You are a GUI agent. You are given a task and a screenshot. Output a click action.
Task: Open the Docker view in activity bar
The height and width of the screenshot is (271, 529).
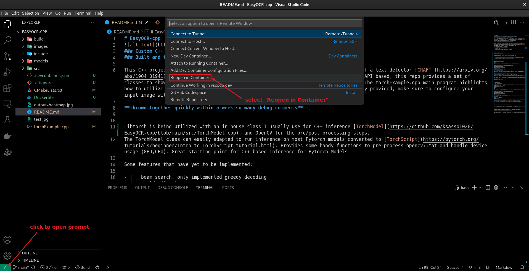click(x=7, y=136)
